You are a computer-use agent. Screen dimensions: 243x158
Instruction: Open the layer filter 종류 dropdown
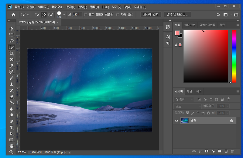[x=184, y=100]
